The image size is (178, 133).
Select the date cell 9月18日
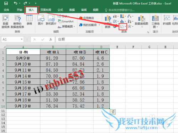(23, 100)
